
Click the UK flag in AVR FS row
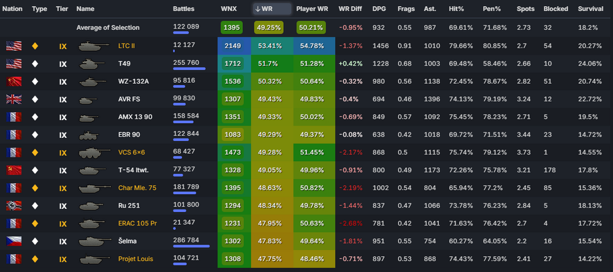pos(13,99)
